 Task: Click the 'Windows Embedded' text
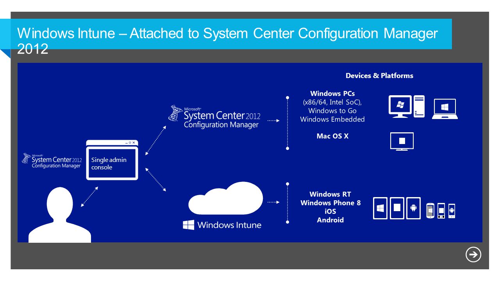pyautogui.click(x=332, y=119)
